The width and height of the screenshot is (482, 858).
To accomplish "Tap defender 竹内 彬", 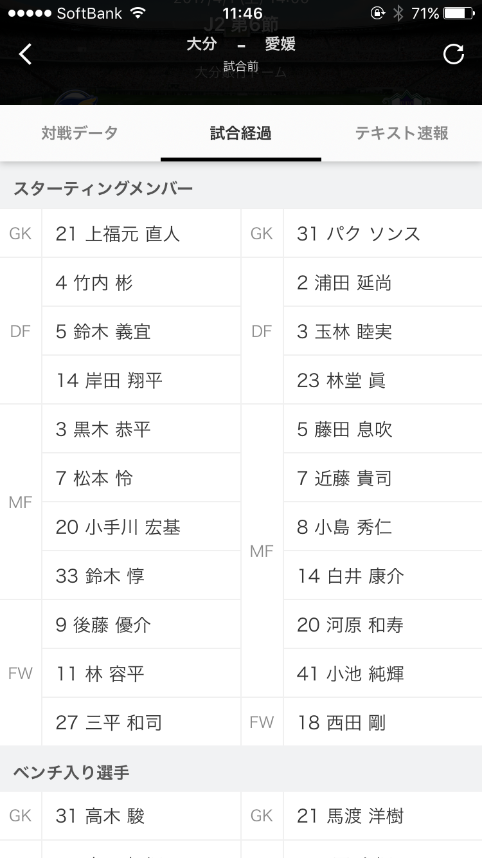I will [94, 282].
